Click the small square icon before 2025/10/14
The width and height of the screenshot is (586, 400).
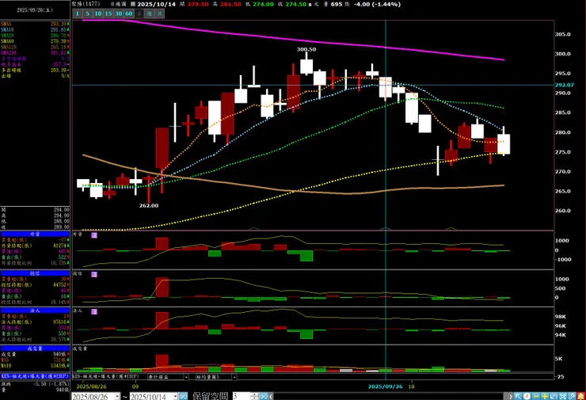(133, 4)
